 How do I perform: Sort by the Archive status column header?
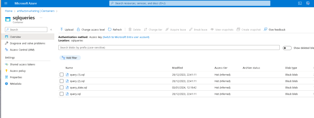tap(251, 68)
